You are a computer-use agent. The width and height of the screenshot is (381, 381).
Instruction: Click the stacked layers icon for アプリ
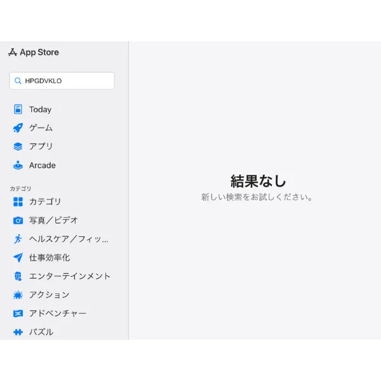pos(18,147)
